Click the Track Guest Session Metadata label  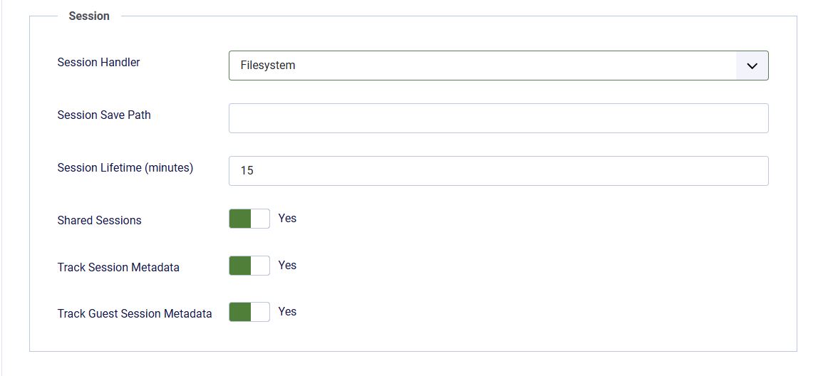click(x=135, y=313)
